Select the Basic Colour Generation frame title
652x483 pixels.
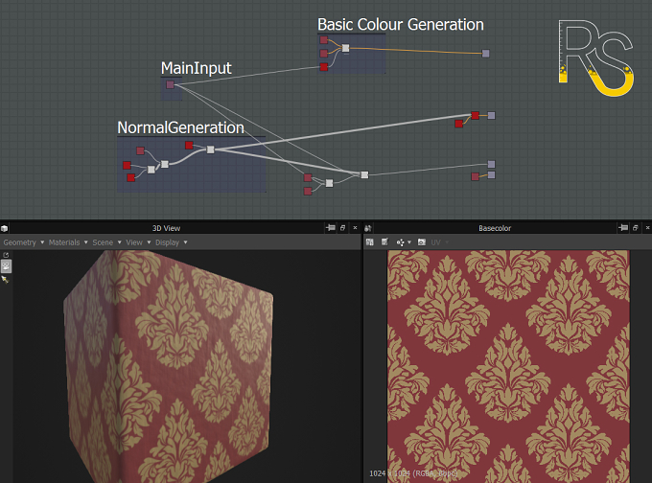click(x=401, y=25)
